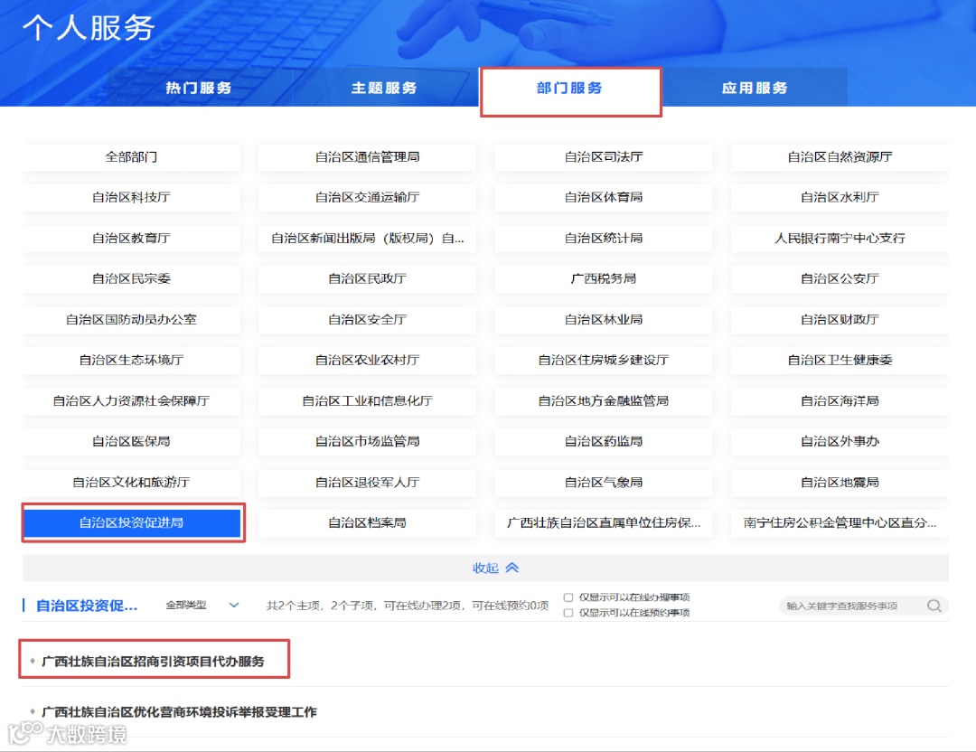Select 自治区水利厅 department

pos(840,197)
